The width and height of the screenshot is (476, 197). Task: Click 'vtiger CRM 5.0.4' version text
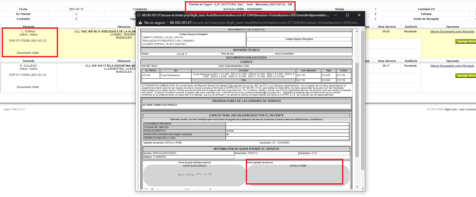tap(14, 109)
